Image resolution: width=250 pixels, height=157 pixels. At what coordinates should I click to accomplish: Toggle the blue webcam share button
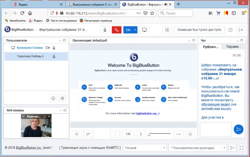128,30
